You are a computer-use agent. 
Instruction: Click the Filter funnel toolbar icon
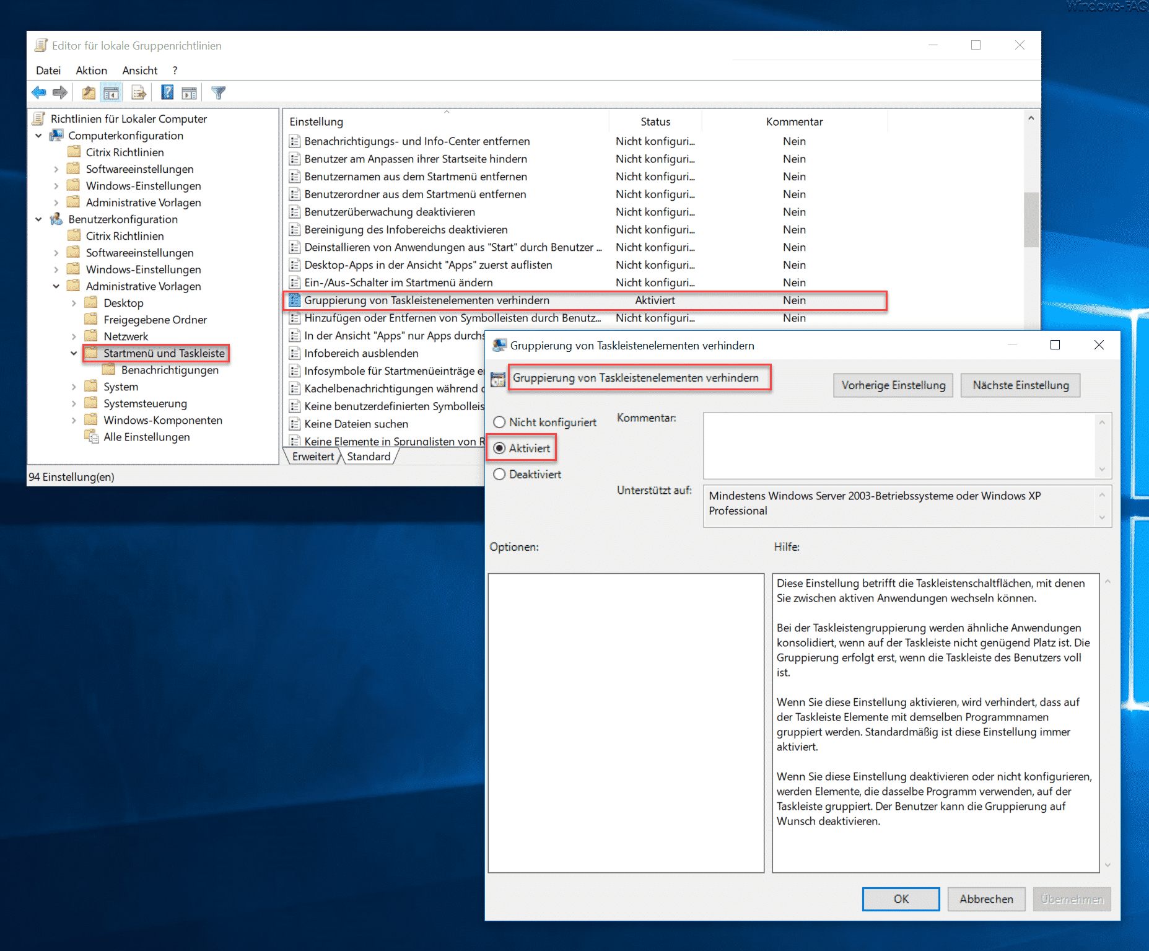point(218,93)
